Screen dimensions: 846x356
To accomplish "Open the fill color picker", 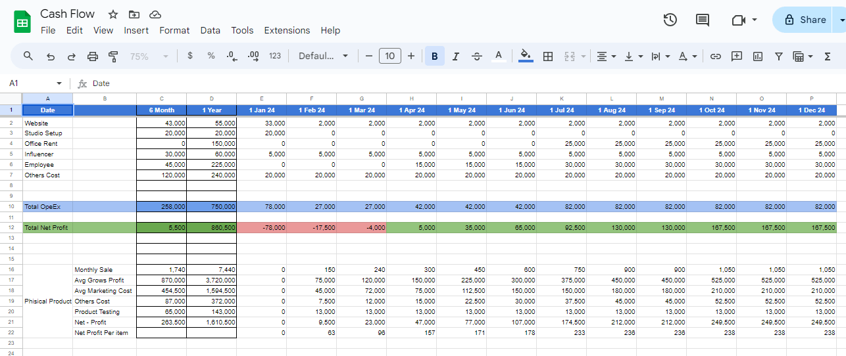I will coord(525,56).
